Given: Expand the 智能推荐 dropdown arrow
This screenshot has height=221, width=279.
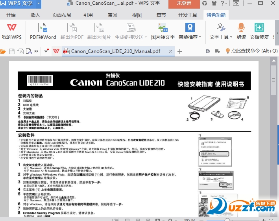Looking at the screenshot, I should pyautogui.click(x=200, y=37).
